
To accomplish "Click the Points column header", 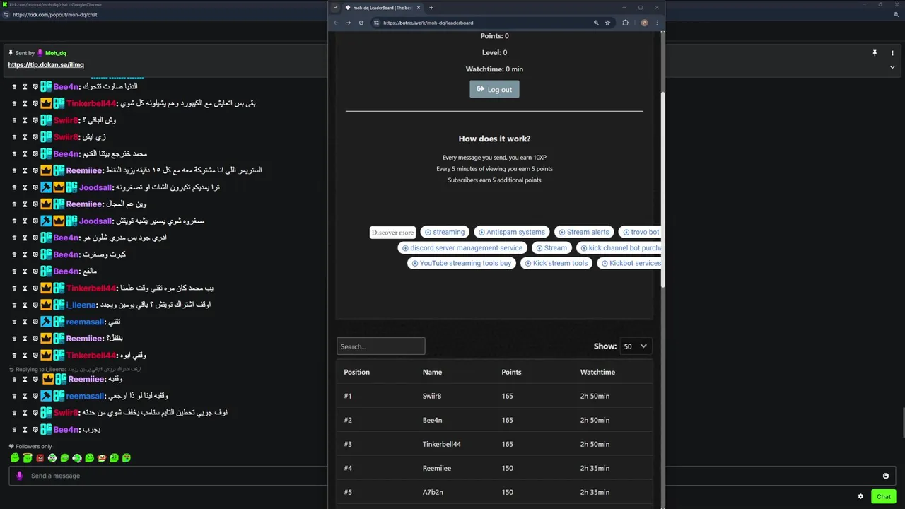I will point(511,372).
